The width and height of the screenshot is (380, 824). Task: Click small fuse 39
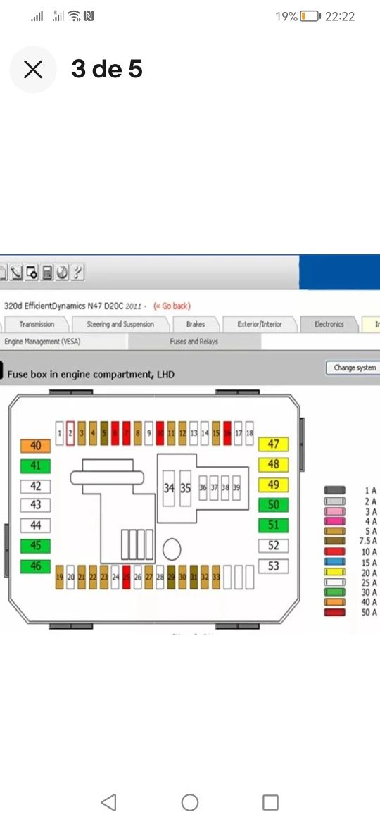pos(236,487)
